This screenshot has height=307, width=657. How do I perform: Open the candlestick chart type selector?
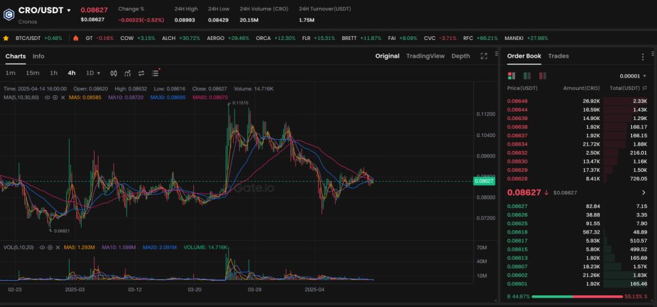click(x=114, y=73)
